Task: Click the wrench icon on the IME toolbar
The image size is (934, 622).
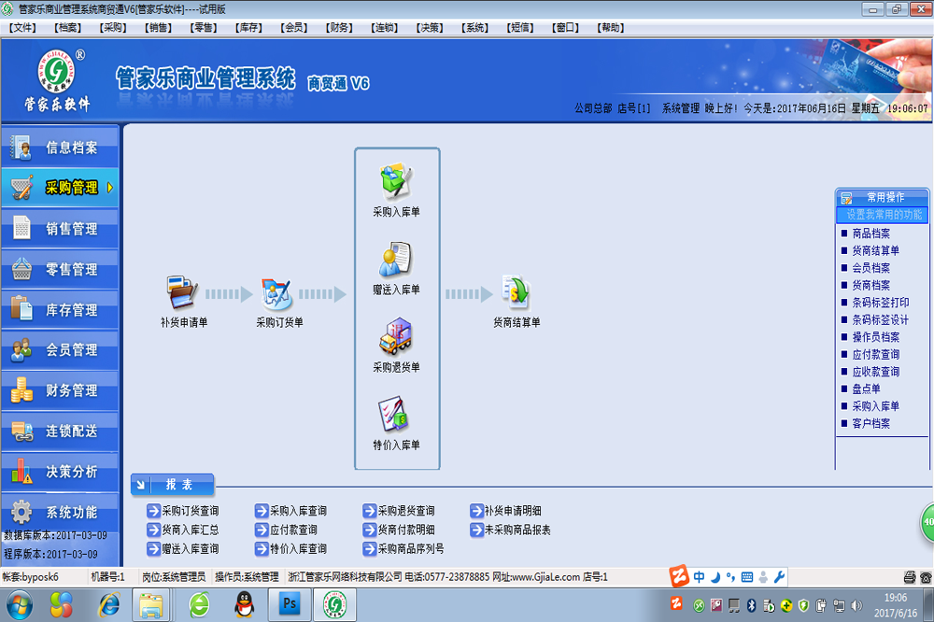Action: click(779, 577)
